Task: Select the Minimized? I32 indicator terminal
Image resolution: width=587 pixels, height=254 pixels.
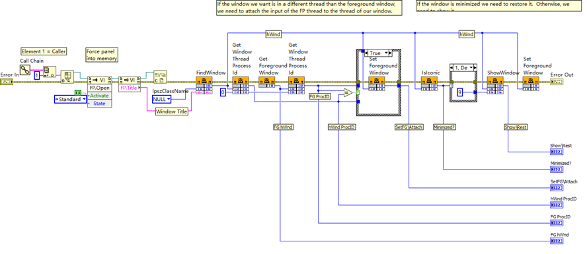Action: coord(556,170)
